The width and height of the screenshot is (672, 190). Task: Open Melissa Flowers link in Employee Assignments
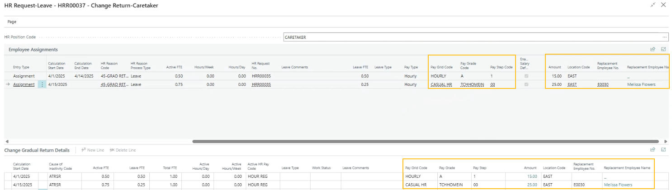(641, 84)
